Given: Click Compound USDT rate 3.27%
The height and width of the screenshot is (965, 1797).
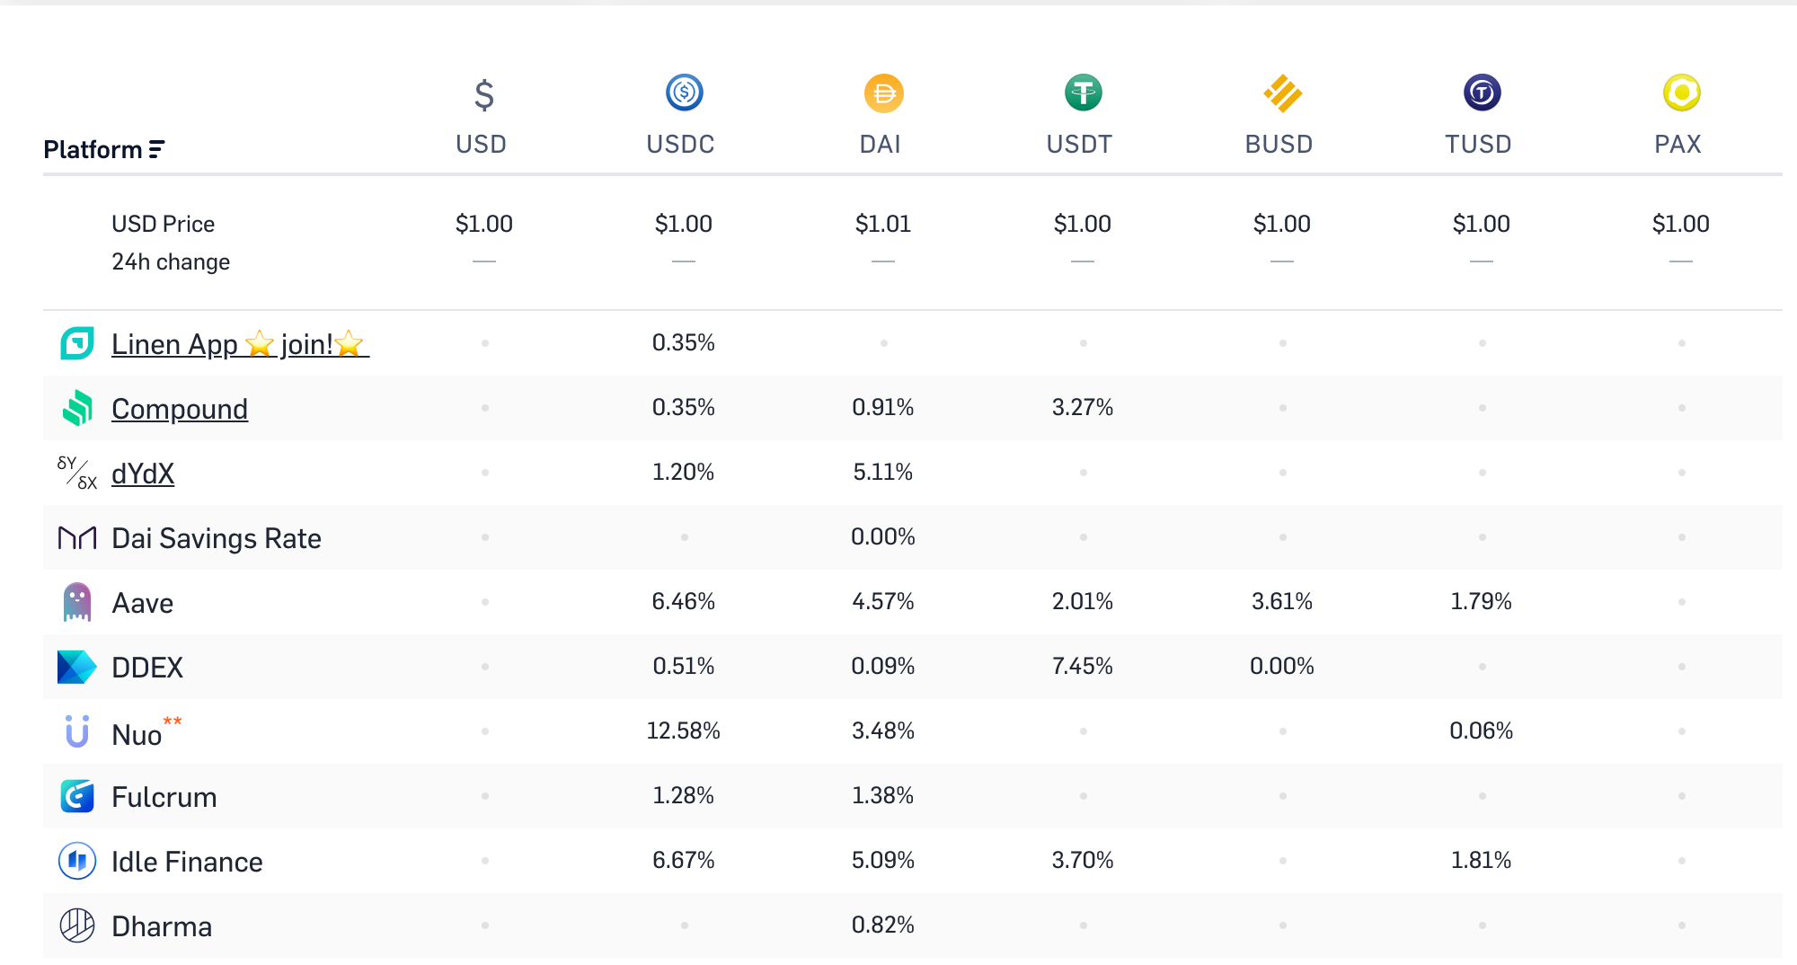Looking at the screenshot, I should (x=1083, y=407).
